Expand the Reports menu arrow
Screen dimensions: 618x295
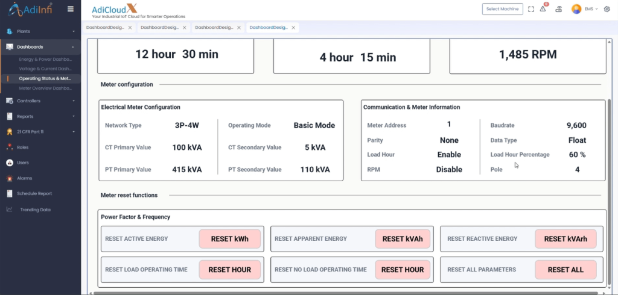pos(73,116)
